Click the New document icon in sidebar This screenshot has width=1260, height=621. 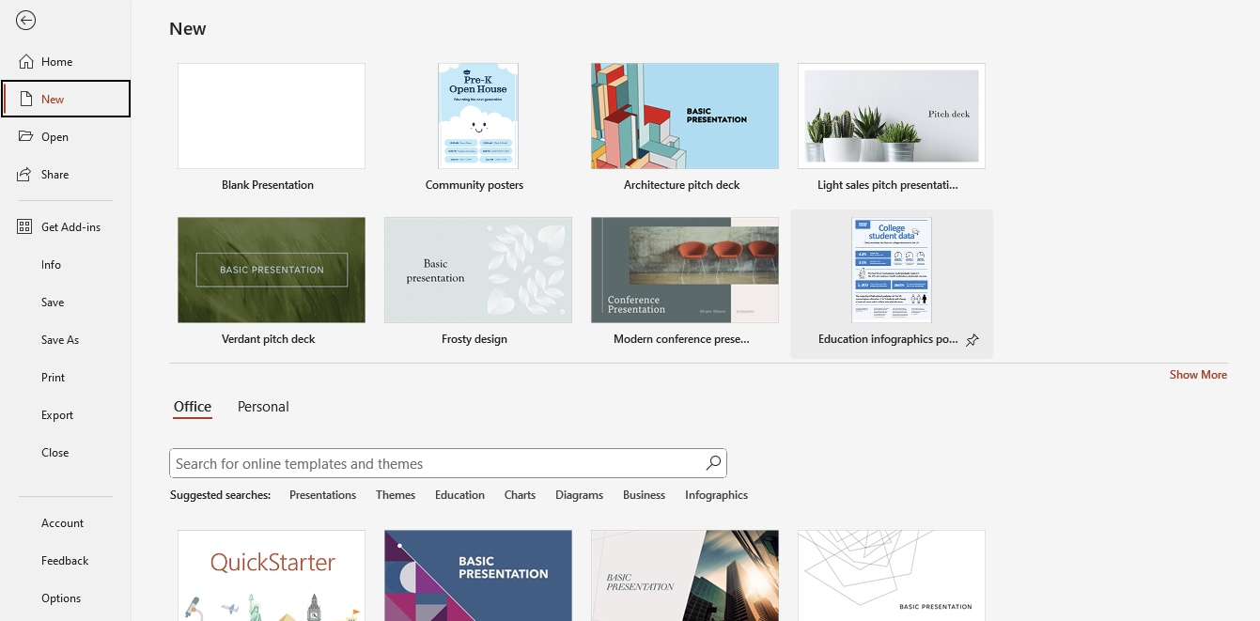point(26,99)
